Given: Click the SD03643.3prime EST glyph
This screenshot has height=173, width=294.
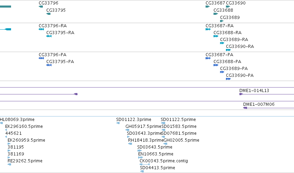Looking at the screenshot, I should tap(129, 137).
